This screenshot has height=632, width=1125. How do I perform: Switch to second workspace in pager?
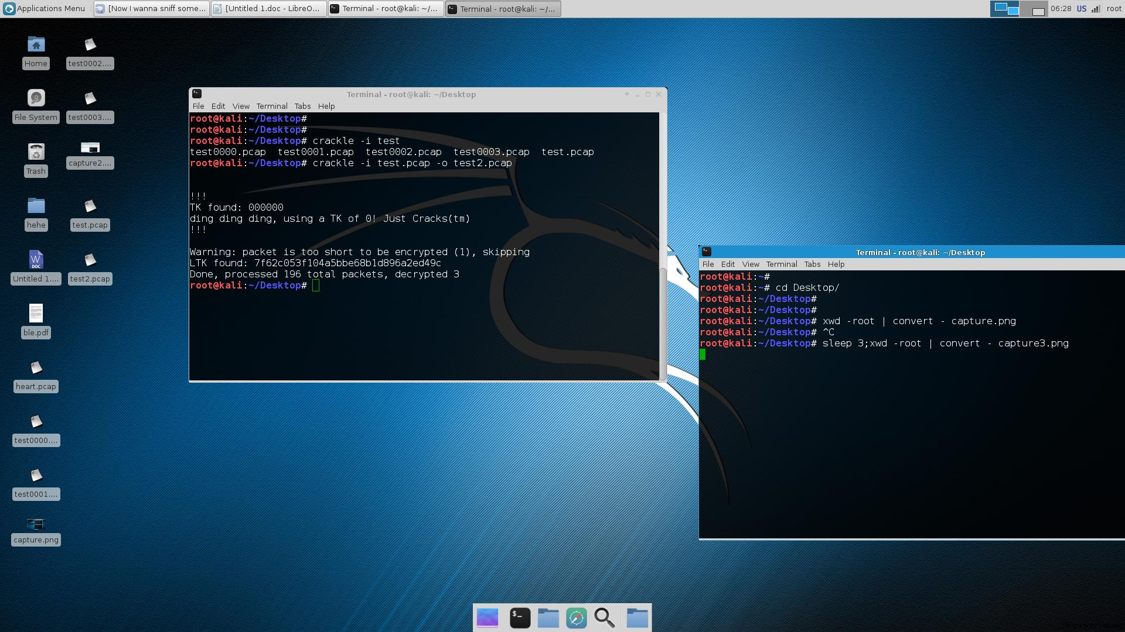pyautogui.click(x=1034, y=9)
